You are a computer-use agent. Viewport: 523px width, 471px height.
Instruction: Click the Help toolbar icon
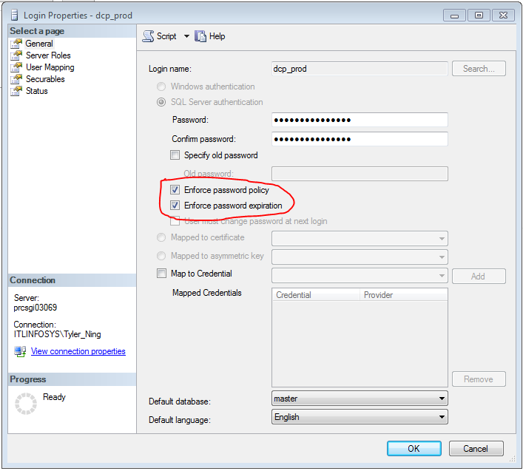[200, 36]
